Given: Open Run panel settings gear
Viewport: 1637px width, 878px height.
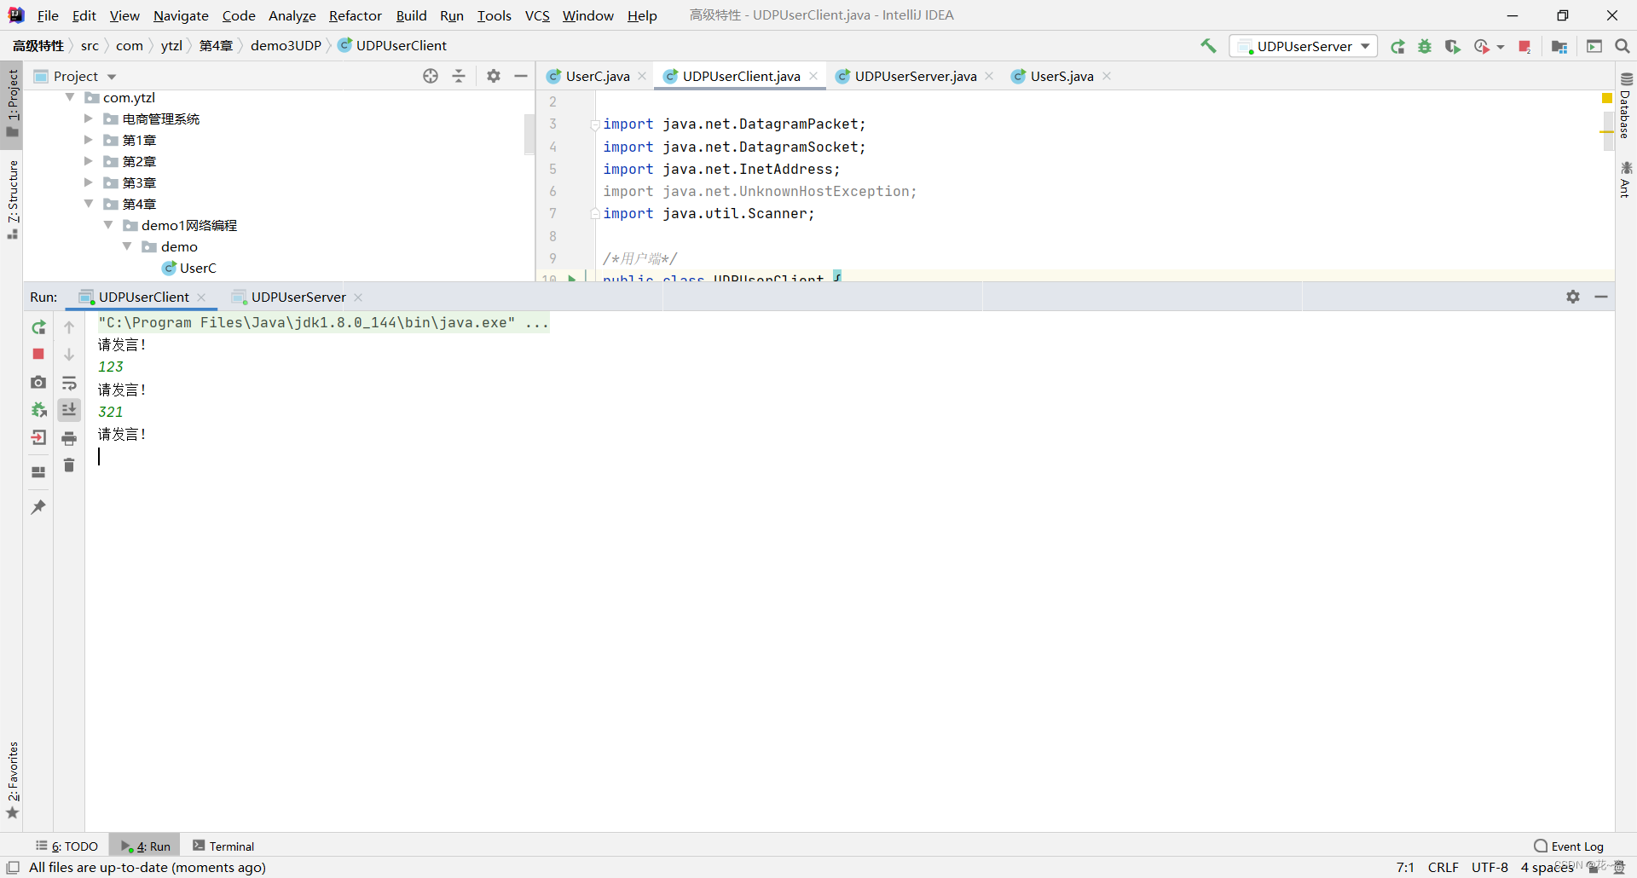Looking at the screenshot, I should tap(1573, 297).
